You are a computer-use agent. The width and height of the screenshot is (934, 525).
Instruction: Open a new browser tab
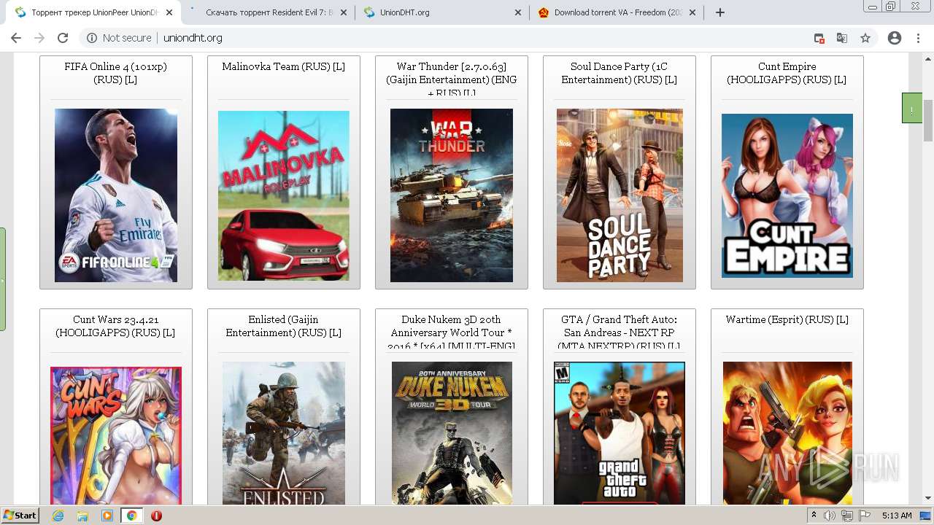[720, 12]
